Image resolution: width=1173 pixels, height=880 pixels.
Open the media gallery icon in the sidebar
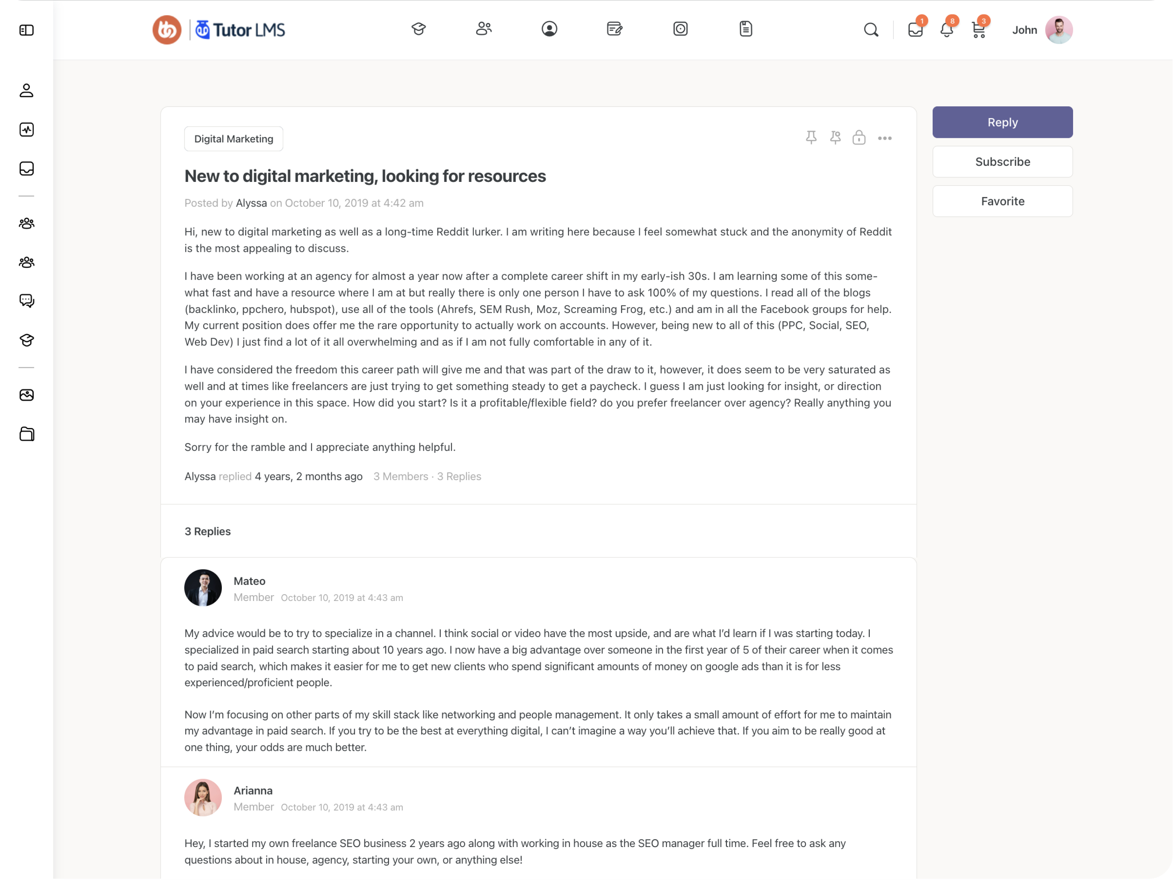(x=26, y=394)
